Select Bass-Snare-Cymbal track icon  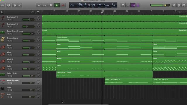(3, 32)
